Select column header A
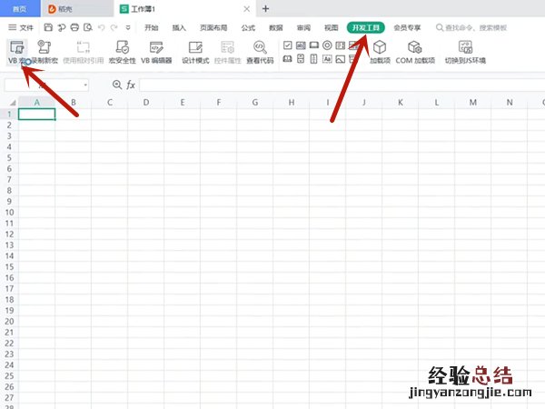The width and height of the screenshot is (545, 409). click(37, 102)
